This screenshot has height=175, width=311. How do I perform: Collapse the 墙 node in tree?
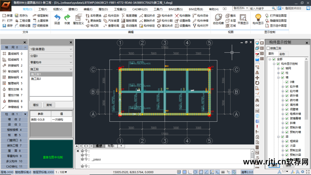278,77
